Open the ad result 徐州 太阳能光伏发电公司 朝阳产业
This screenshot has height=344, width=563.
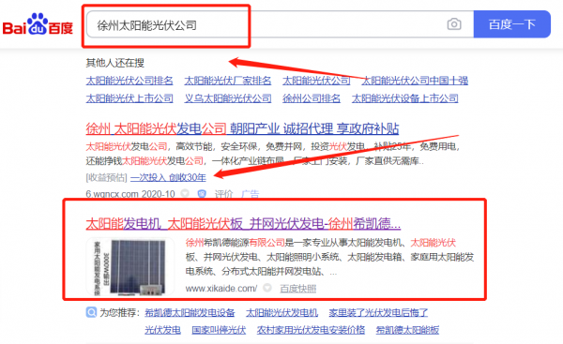tap(242, 128)
